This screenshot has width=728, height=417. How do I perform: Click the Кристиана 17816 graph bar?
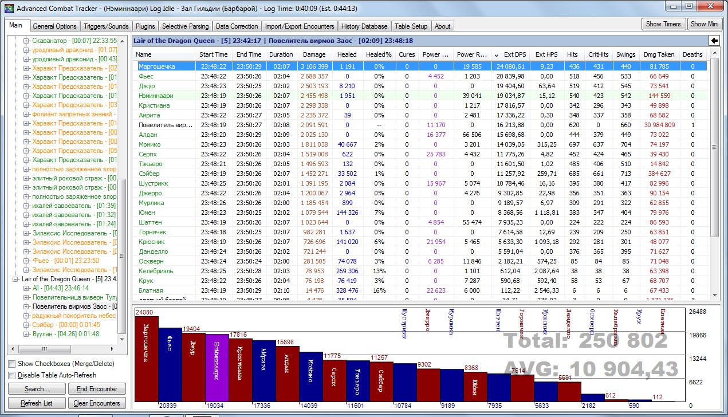tap(241, 370)
